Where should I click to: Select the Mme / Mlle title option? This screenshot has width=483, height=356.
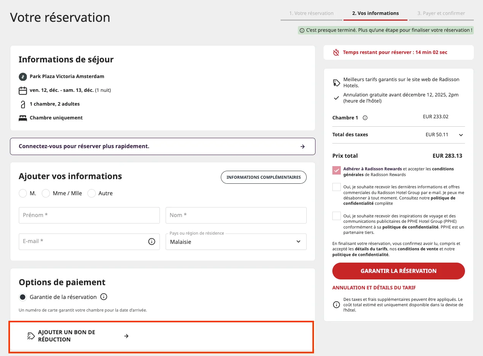point(46,193)
